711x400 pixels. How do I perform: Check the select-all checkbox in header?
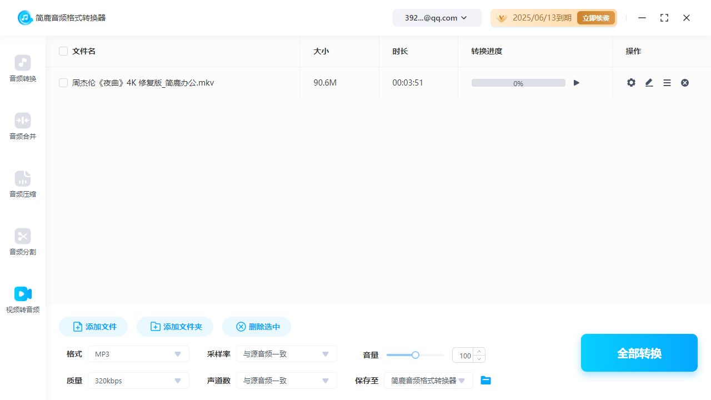coord(63,51)
